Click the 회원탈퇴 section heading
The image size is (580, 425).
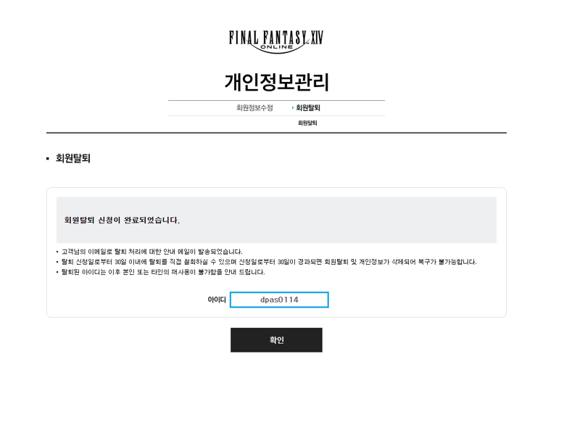[x=73, y=158]
